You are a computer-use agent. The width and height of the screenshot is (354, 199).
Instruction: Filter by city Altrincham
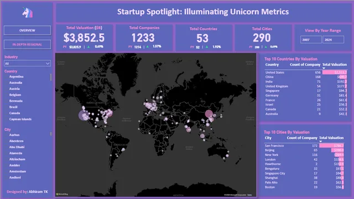pyautogui.click(x=17, y=159)
